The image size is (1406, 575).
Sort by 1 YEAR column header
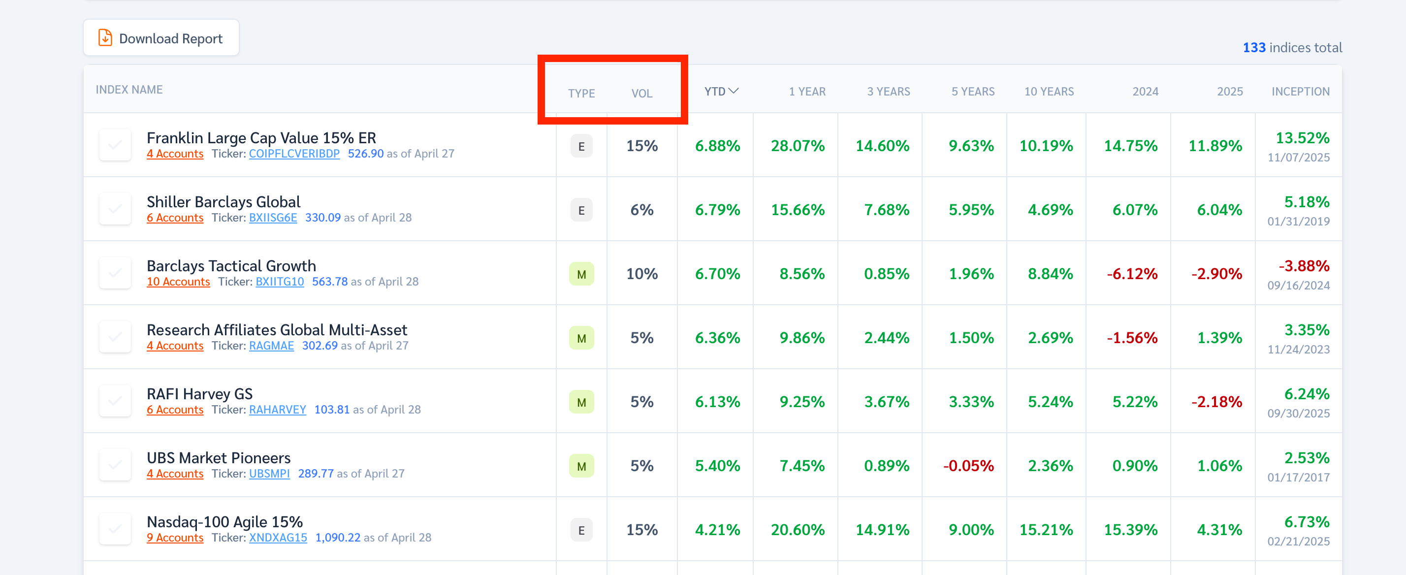coord(807,91)
